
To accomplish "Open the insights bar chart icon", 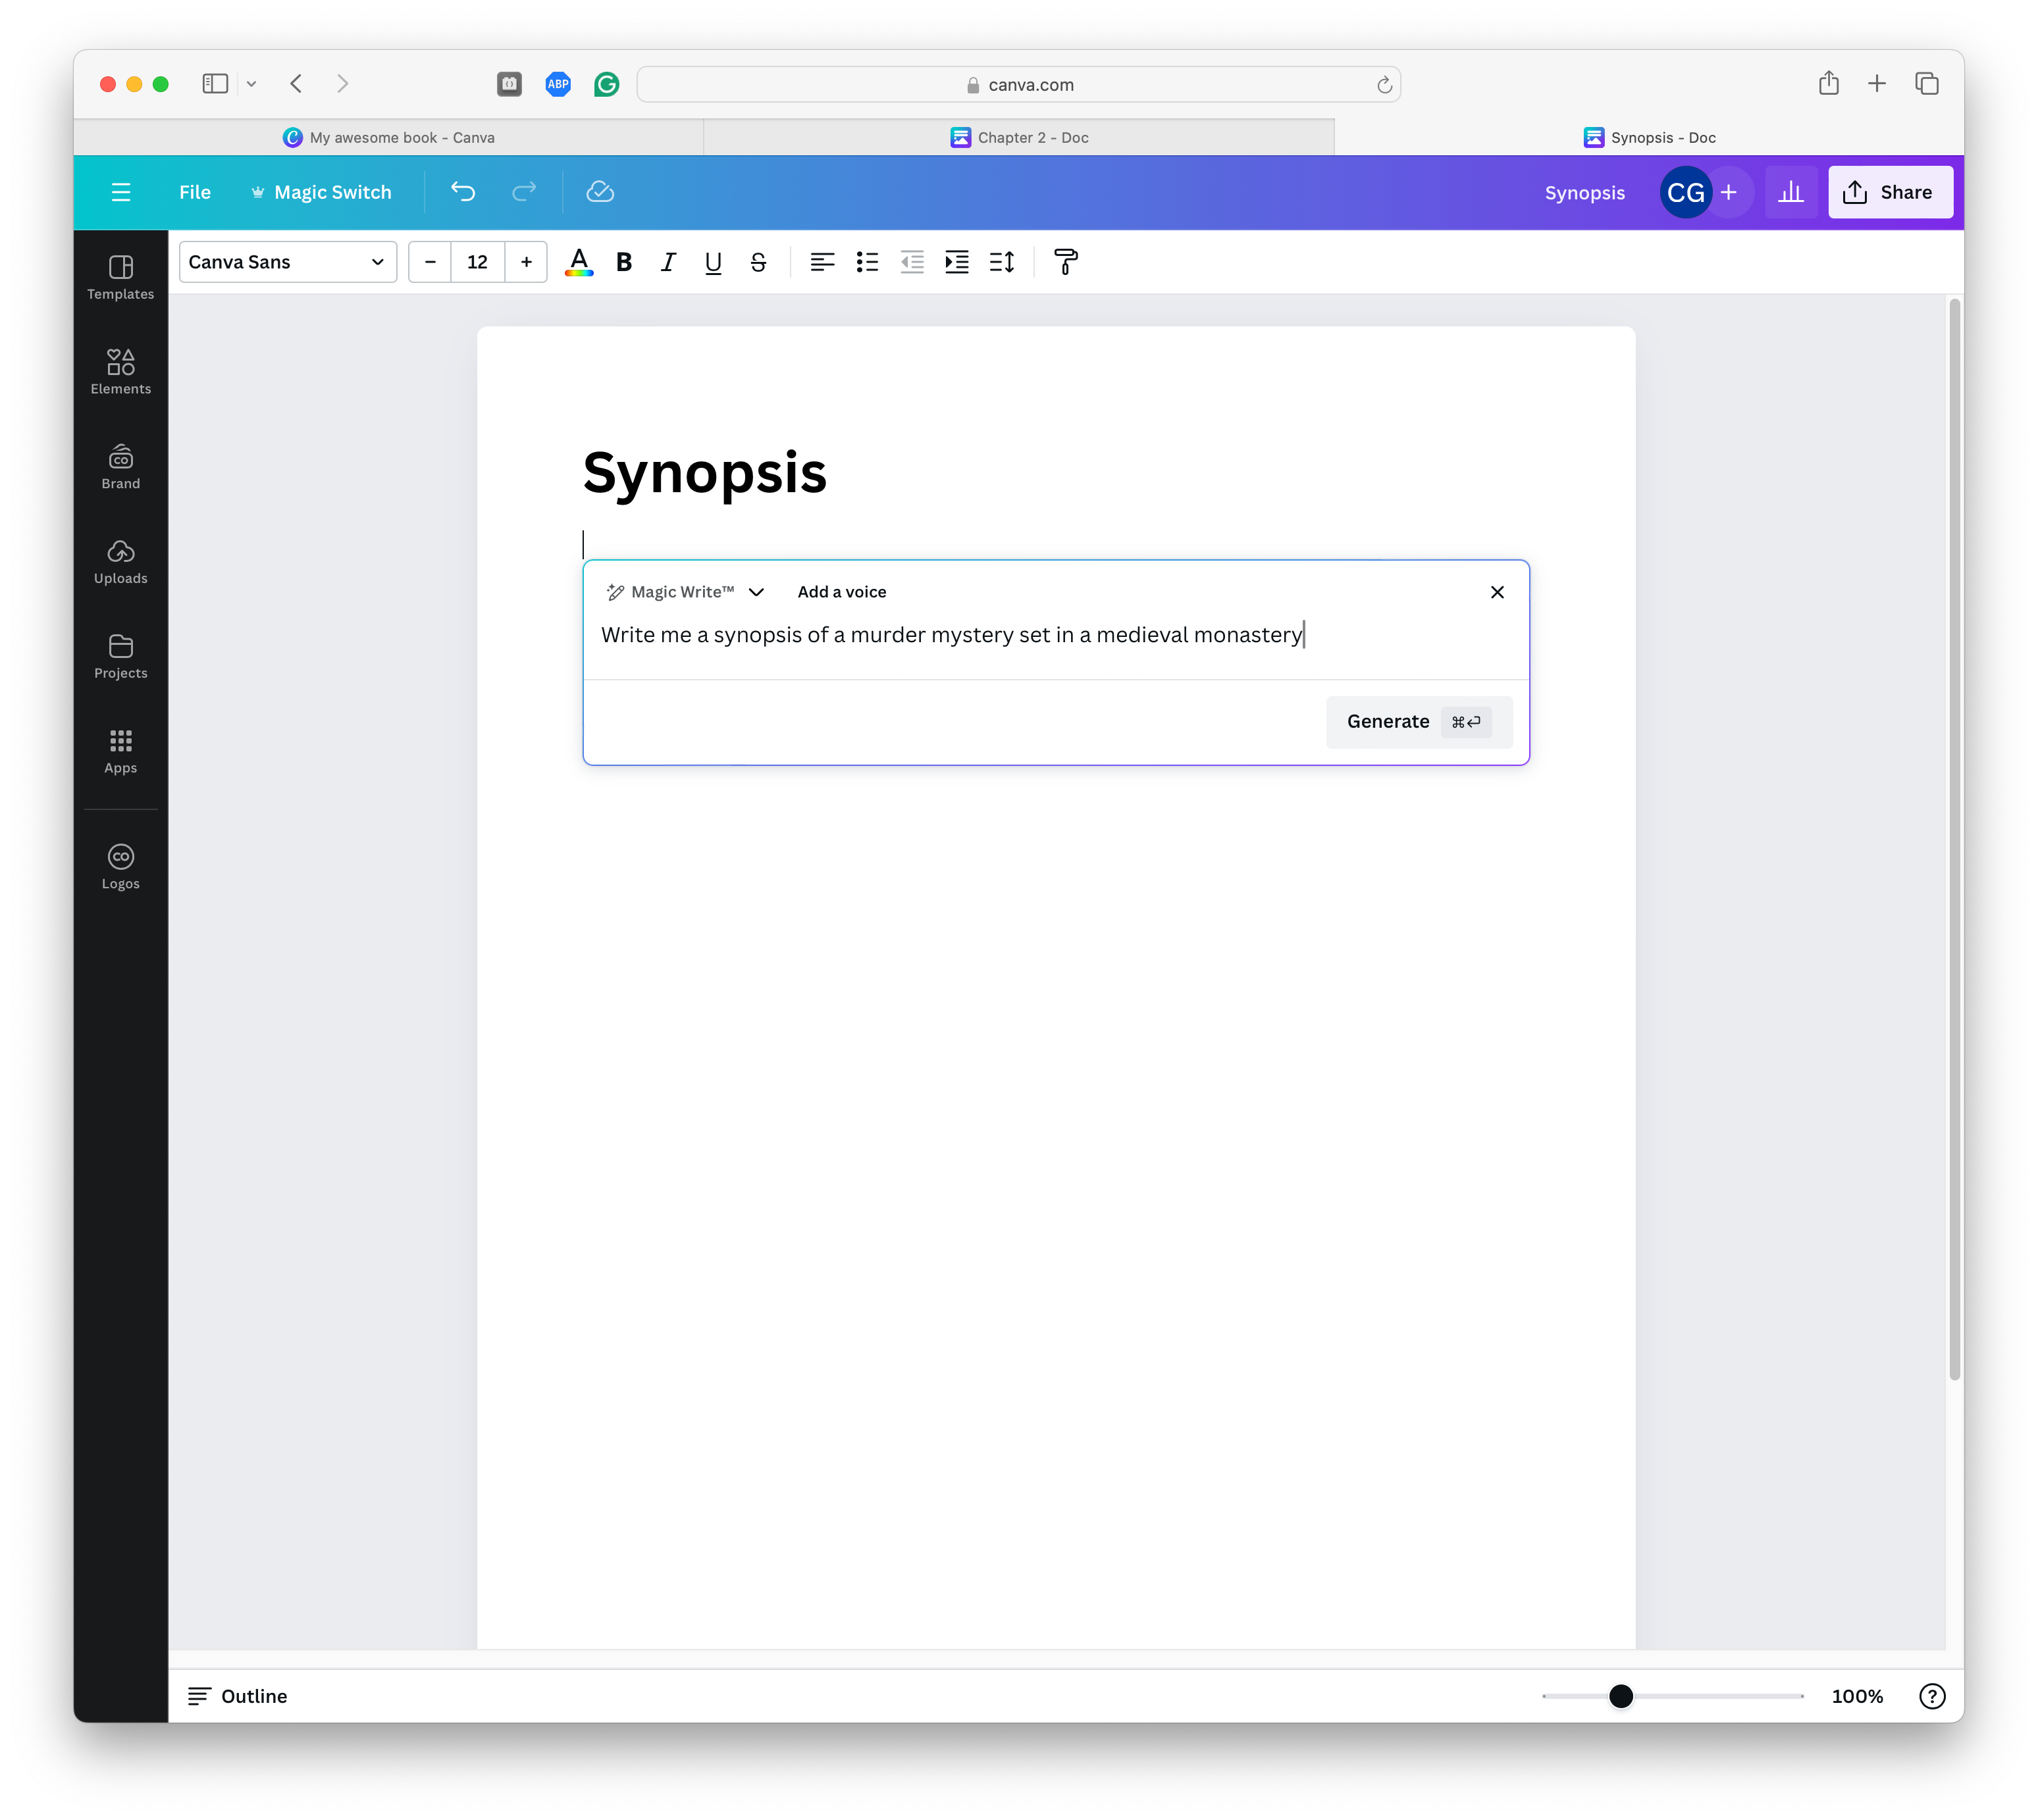I will [1790, 192].
